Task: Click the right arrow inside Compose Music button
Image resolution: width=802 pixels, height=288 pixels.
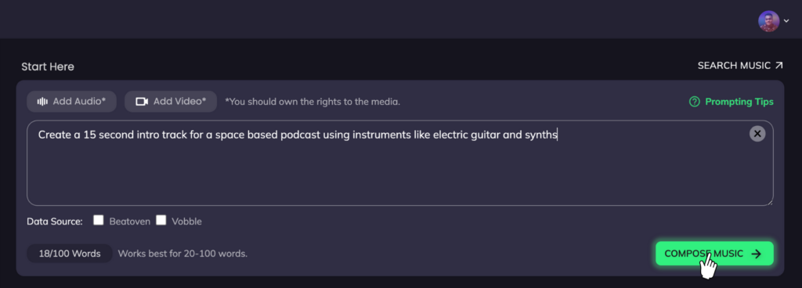Action: coord(756,254)
